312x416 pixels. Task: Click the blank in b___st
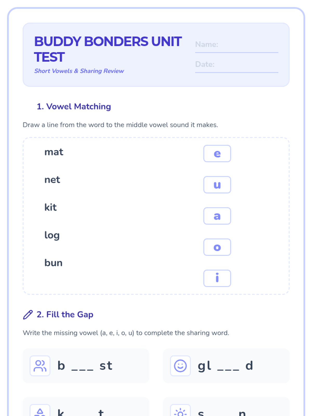pyautogui.click(x=82, y=367)
